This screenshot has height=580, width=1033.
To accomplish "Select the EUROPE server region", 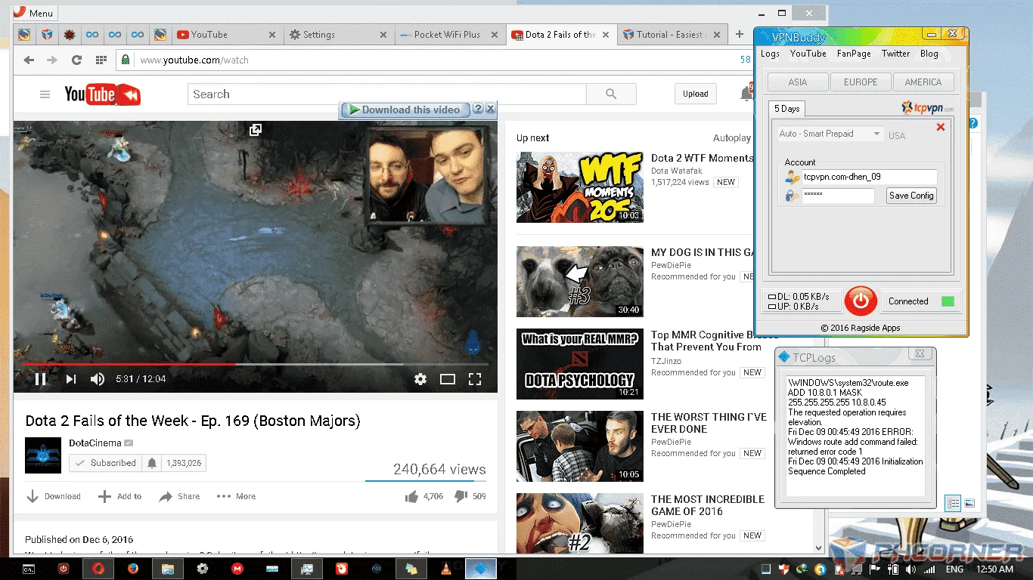I will pyautogui.click(x=861, y=82).
